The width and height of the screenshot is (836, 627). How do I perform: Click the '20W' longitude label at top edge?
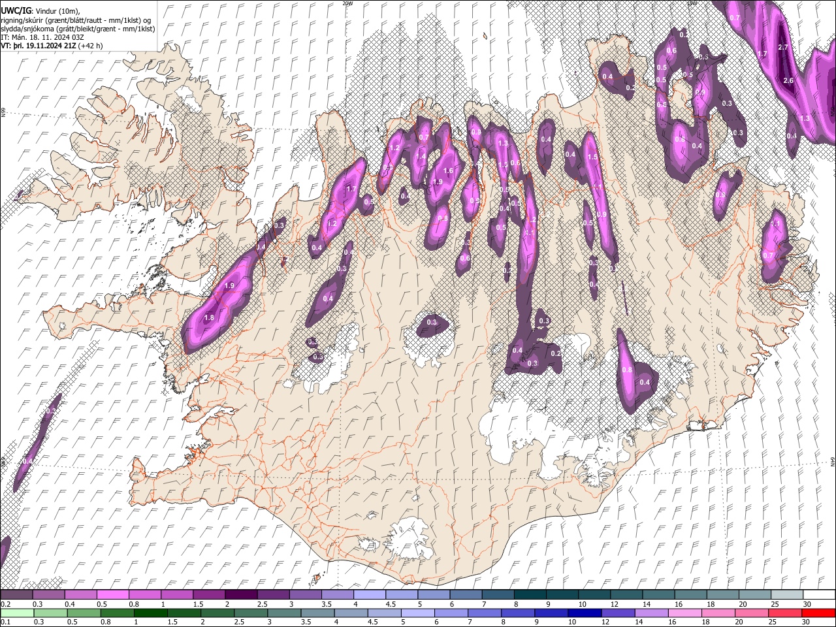[x=347, y=3]
